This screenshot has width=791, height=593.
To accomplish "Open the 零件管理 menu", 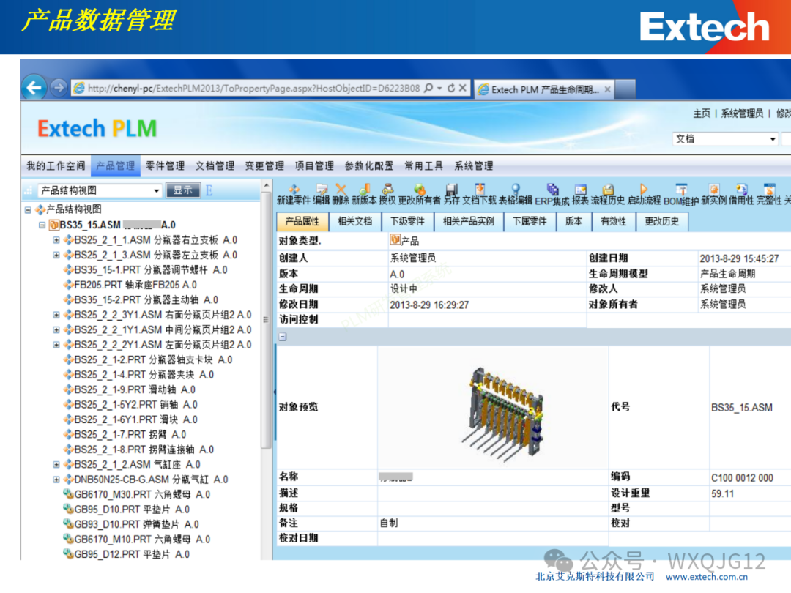I will [x=165, y=165].
